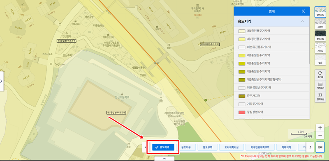Toggle the 의제처리 layer
Image resolution: width=329 pixels, height=161 pixels.
pyautogui.click(x=286, y=147)
